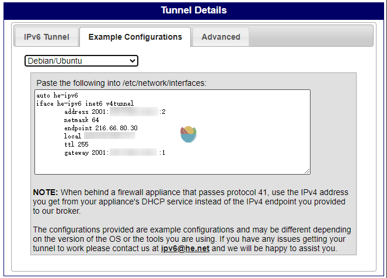Screen dimensions: 387x278
Task: Click the Tunnel Details header bar
Action: tap(193, 11)
